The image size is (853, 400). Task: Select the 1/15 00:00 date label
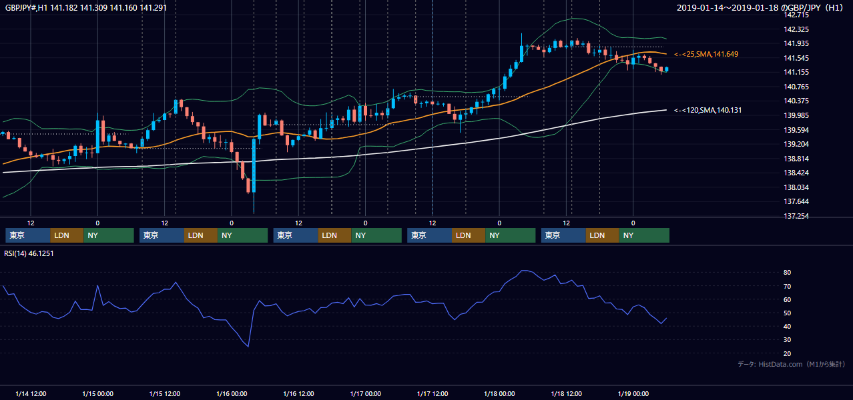[97, 393]
